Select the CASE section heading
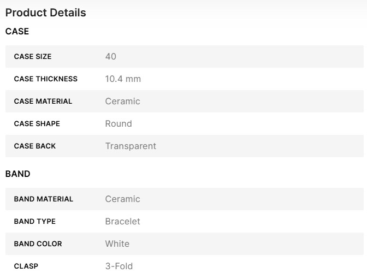 pyautogui.click(x=17, y=32)
